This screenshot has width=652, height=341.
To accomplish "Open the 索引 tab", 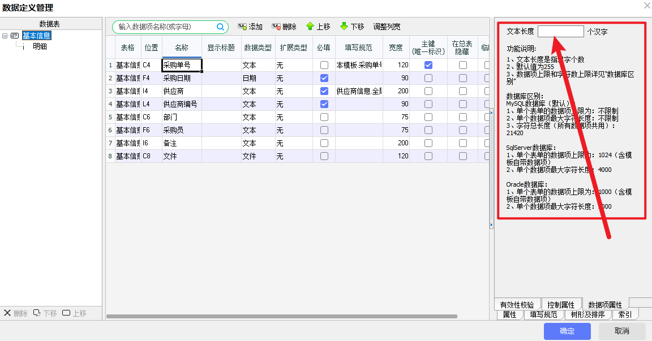I will (x=625, y=315).
